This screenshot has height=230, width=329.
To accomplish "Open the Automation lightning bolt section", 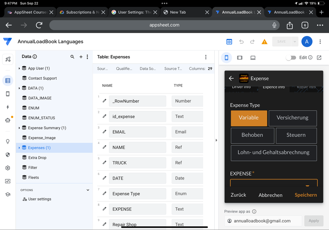I will pos(8,107).
